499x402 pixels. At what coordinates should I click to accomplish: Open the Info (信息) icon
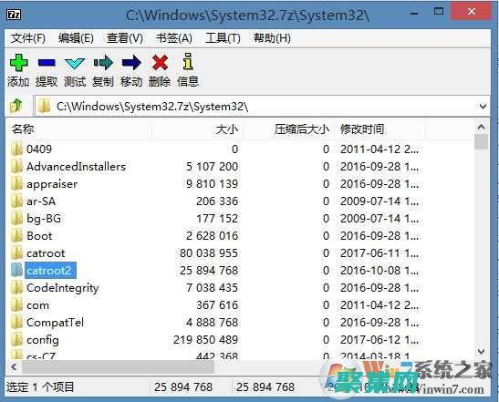pos(188,61)
